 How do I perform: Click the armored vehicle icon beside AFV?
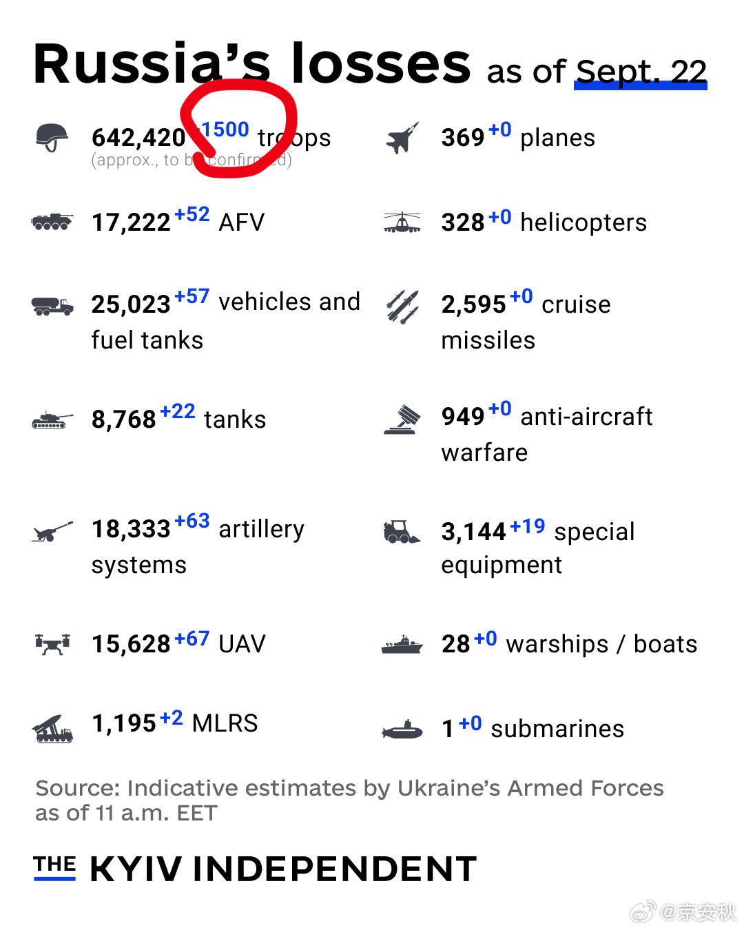click(x=52, y=222)
